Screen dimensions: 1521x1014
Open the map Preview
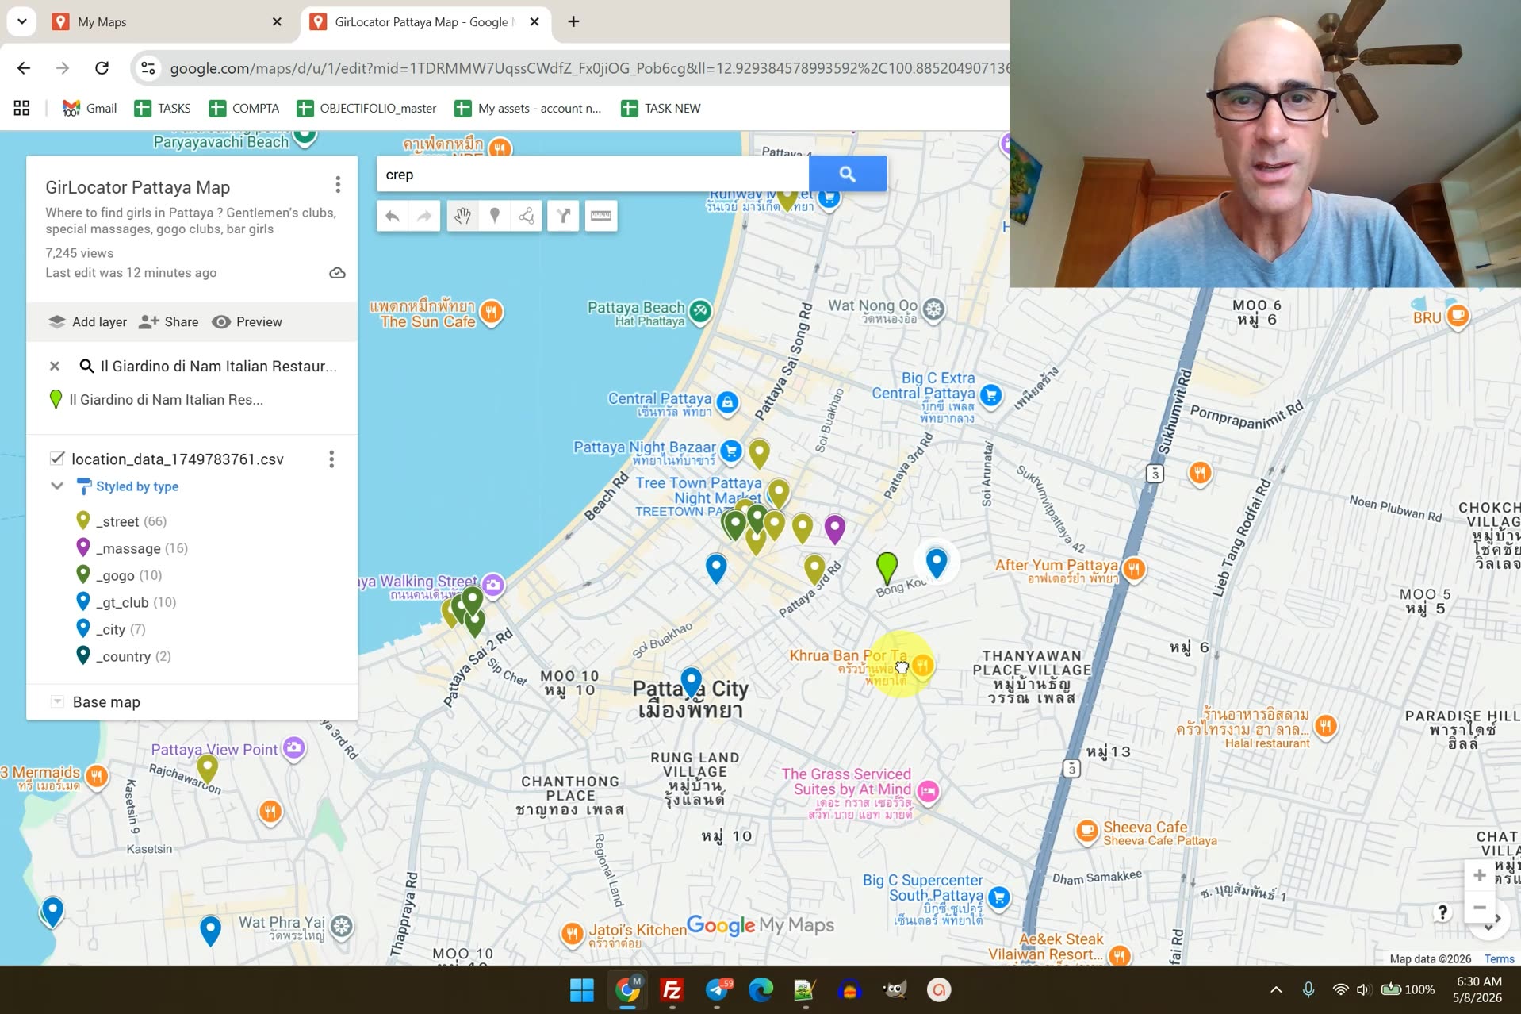[x=247, y=321]
